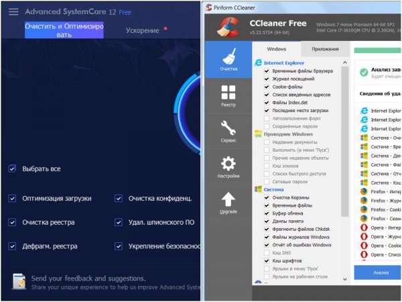
Task: Uncheck Очистка Корзины checkbox
Action: (x=267, y=197)
